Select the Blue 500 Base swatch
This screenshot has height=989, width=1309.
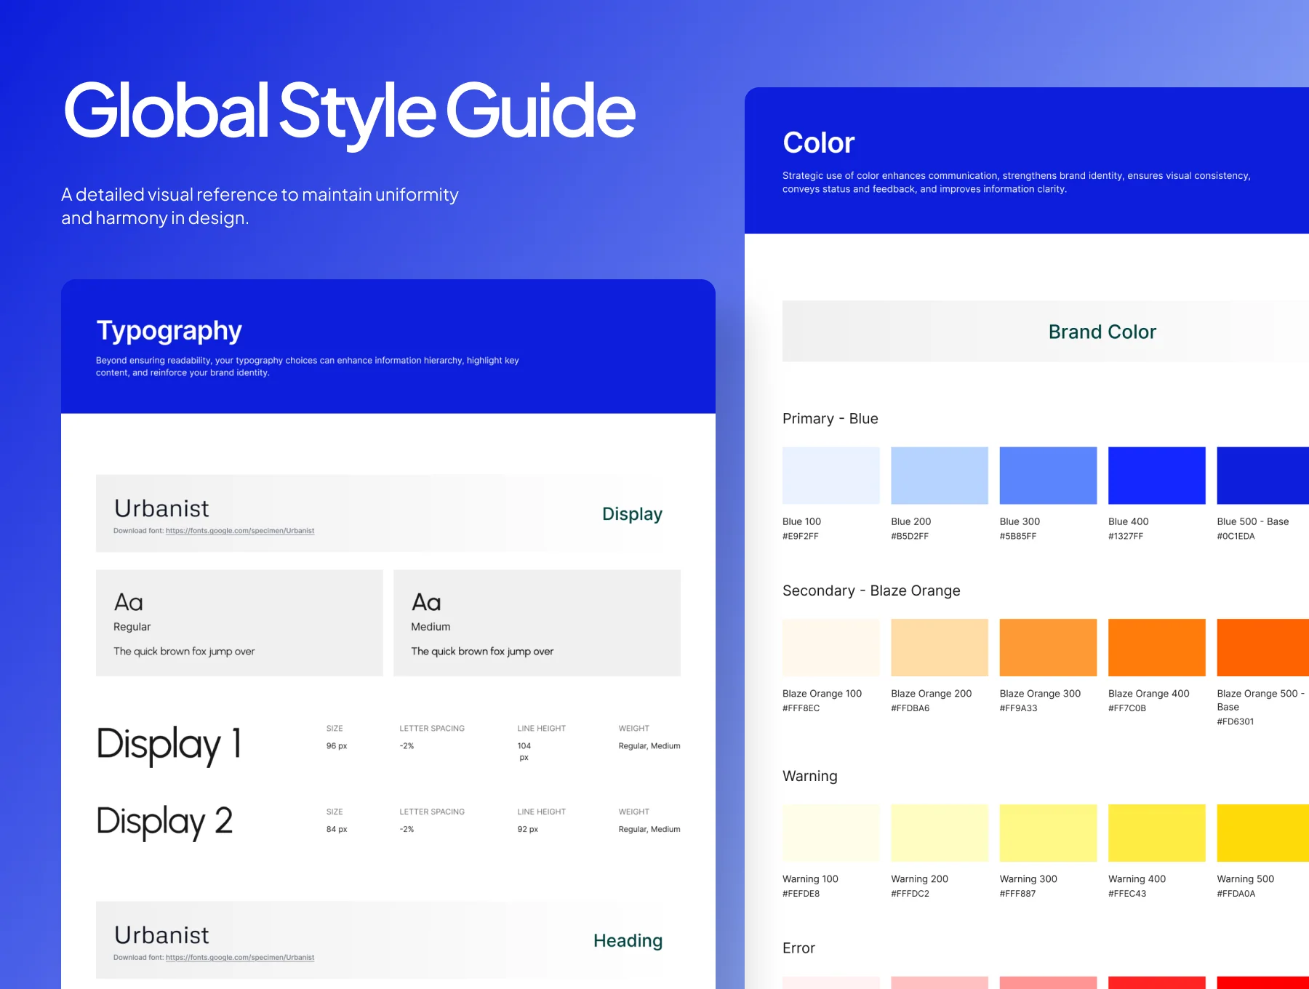1263,476
